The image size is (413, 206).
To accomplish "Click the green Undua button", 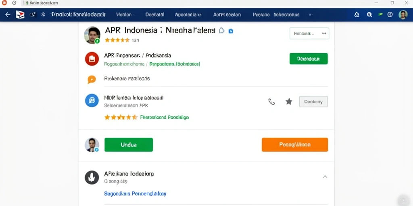I will [x=129, y=145].
